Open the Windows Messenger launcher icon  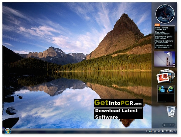point(161,89)
